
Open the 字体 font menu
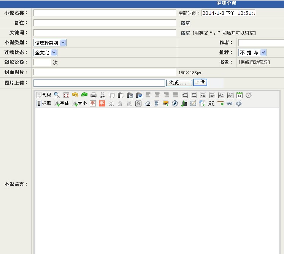point(62,103)
